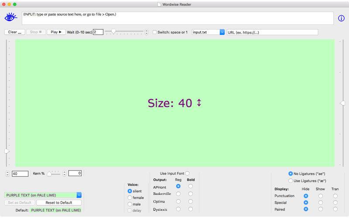Image resolution: width=349 pixels, height=218 pixels.
Task: Set Punctuation display to Show
Action: pos(321,196)
